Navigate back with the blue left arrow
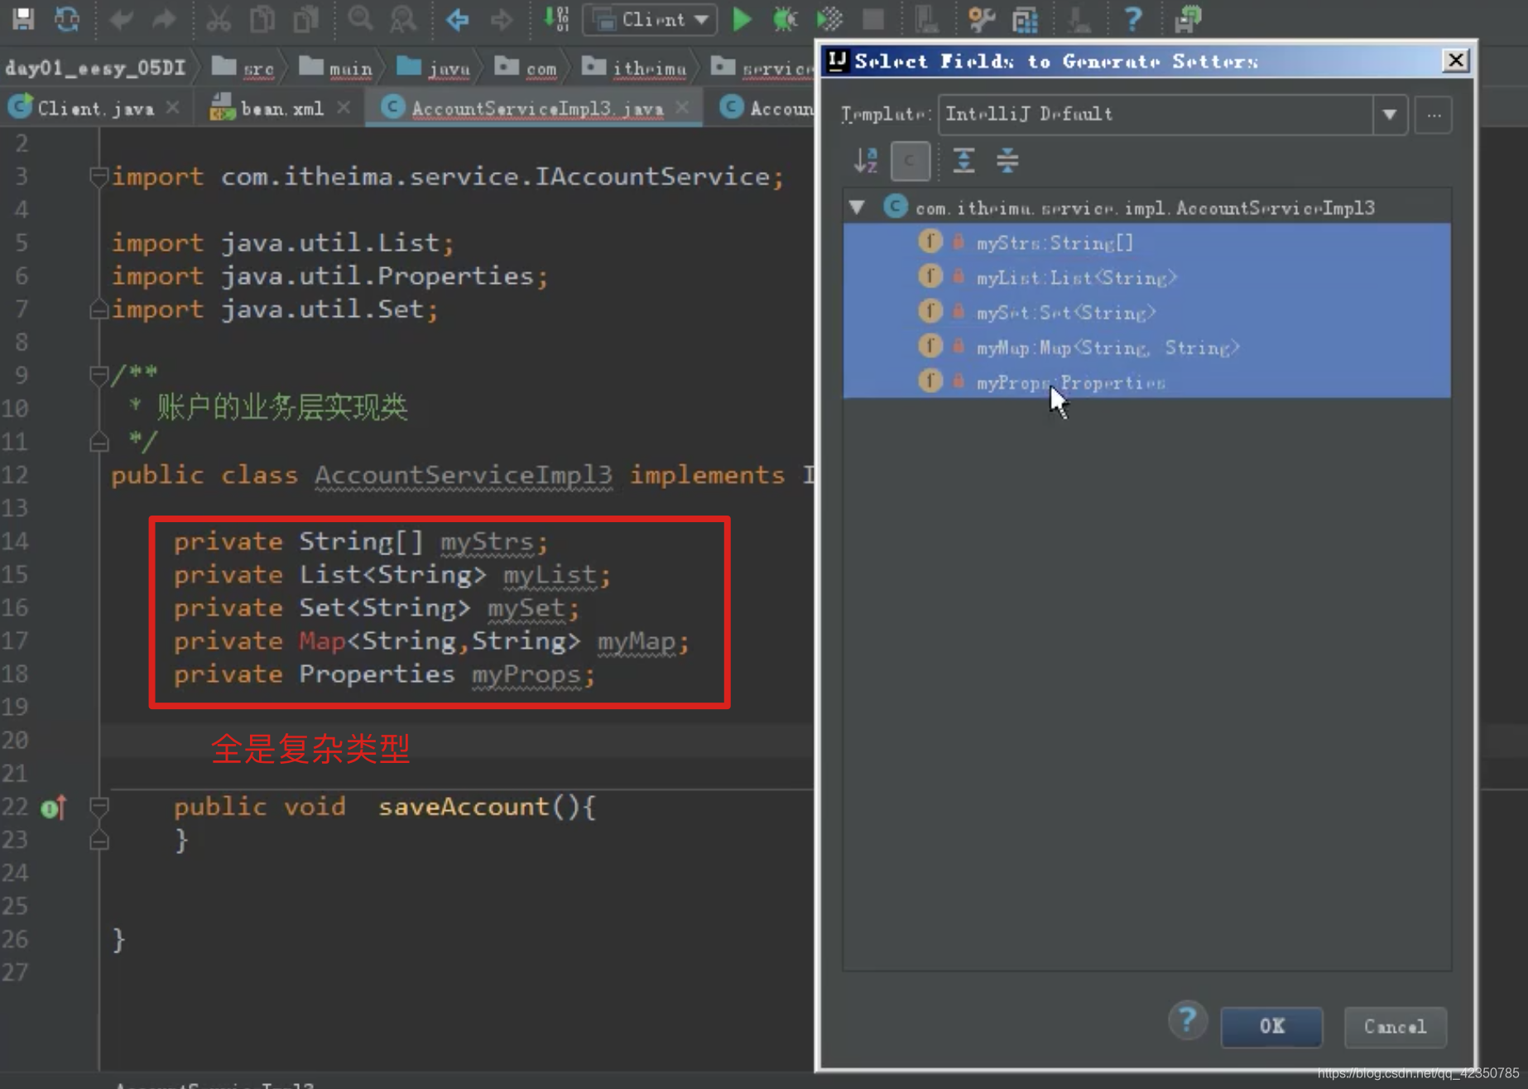 point(457,19)
